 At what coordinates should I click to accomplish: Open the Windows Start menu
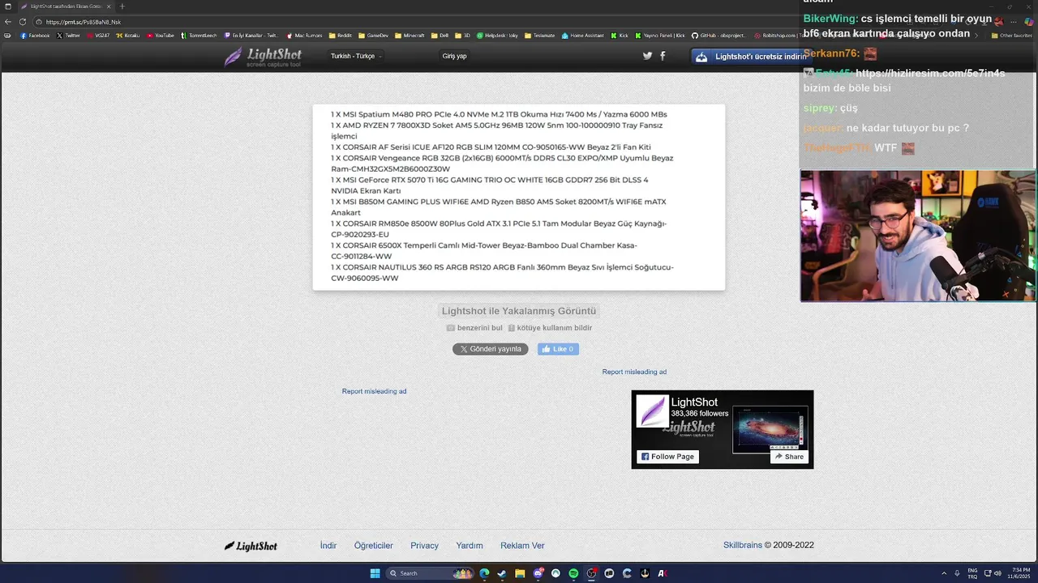click(375, 573)
